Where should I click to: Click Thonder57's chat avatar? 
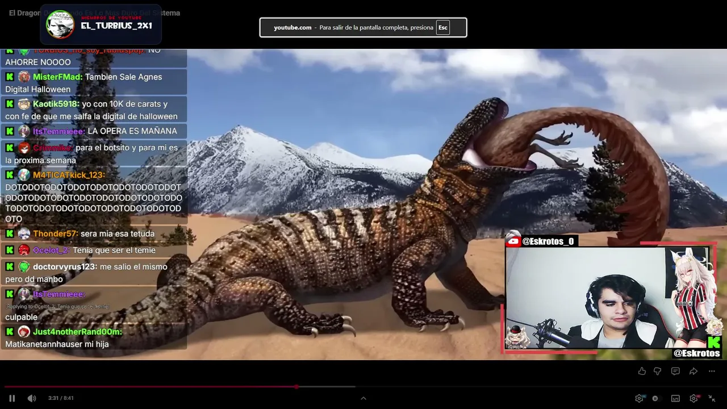pyautogui.click(x=24, y=233)
